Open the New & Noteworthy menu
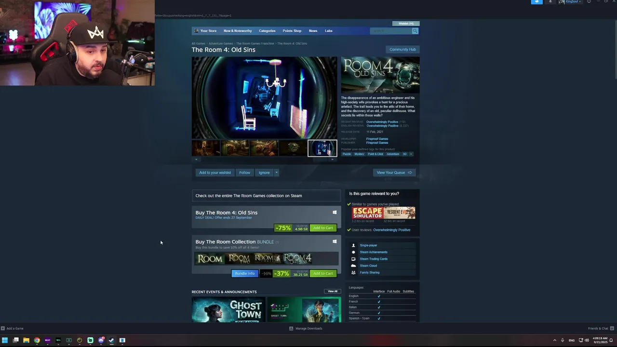 pyautogui.click(x=238, y=31)
